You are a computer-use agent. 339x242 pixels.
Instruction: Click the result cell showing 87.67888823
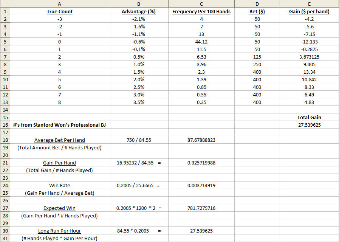(201, 140)
